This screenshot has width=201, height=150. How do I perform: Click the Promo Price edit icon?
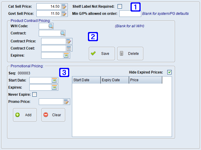click(66, 102)
